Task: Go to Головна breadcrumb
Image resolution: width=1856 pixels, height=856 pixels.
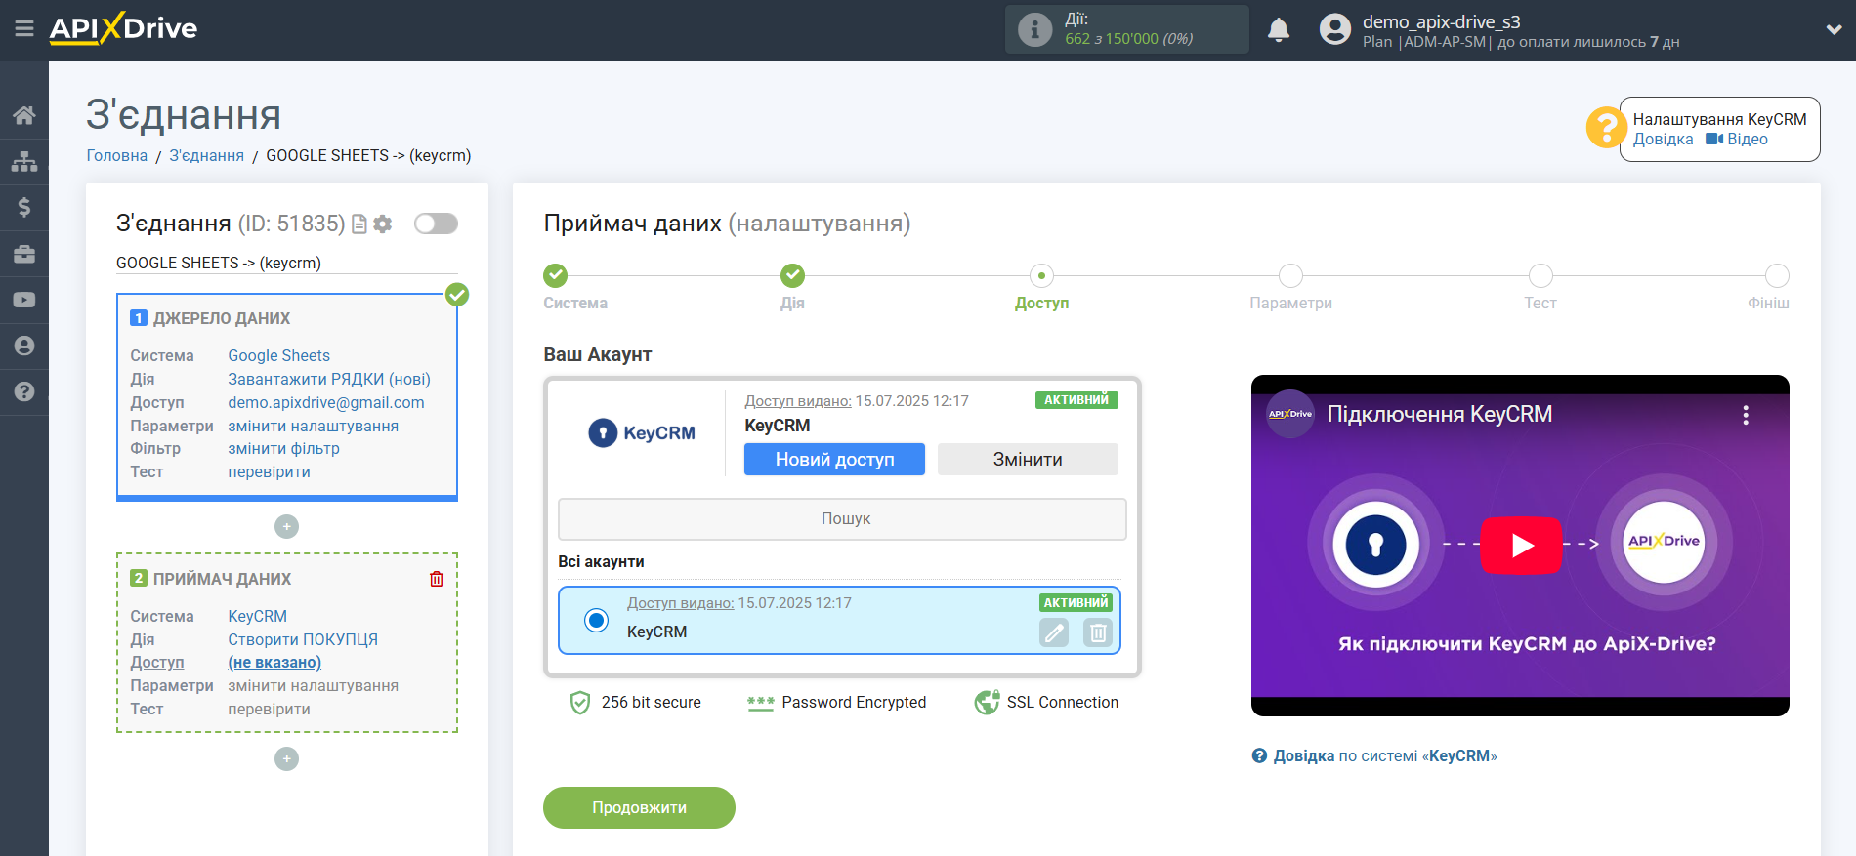Action: pos(117,155)
